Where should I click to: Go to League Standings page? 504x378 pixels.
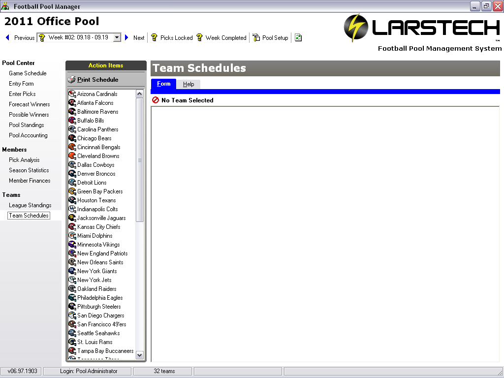pos(30,205)
